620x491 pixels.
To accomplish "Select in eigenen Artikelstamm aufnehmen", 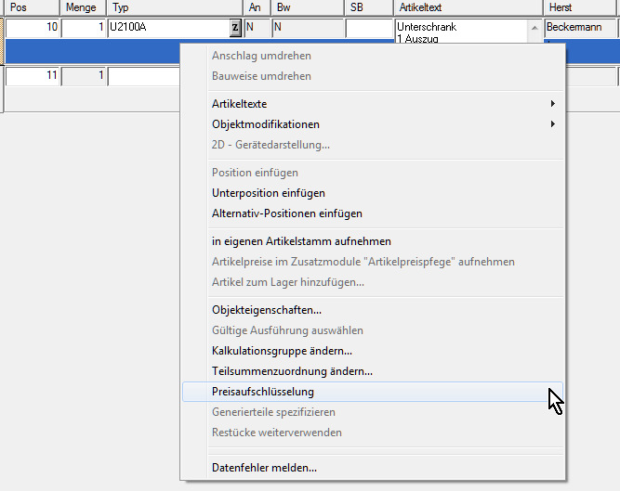I will (301, 241).
